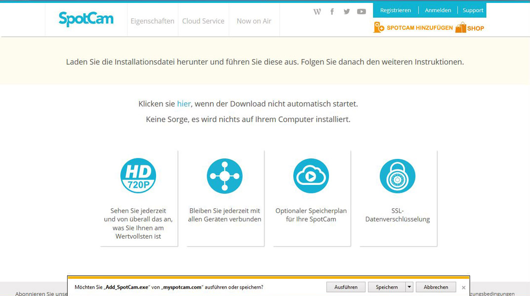
Task: Open the Facebook social icon
Action: click(x=332, y=12)
